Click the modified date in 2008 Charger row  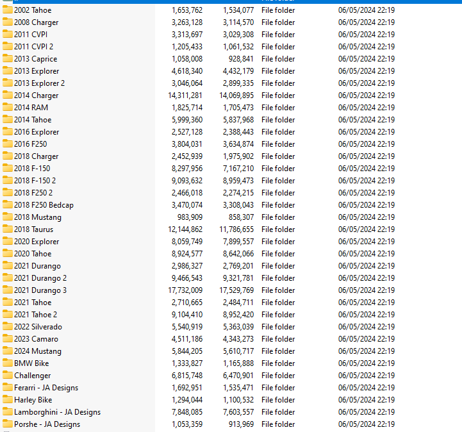point(367,22)
